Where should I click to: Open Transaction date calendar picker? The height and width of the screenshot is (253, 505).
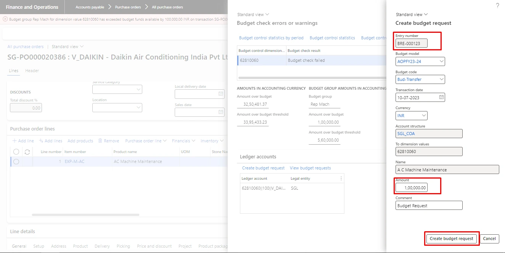441,97
